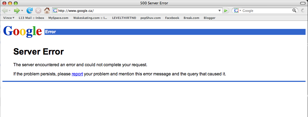308x117 pixels.
Task: Open the MySpace.com bookmark
Action: 58,18
